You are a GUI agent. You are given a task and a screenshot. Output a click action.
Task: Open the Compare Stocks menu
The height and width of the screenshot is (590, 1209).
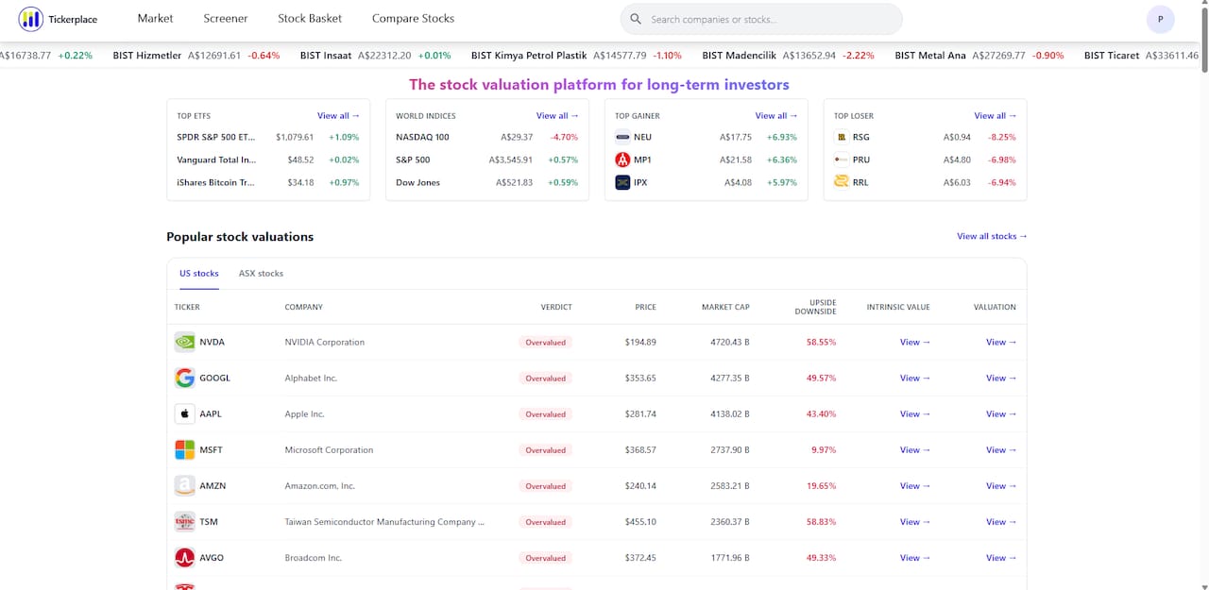pos(413,19)
